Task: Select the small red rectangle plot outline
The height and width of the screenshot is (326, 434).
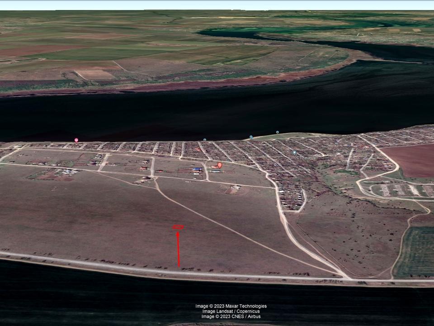Action: point(178,227)
